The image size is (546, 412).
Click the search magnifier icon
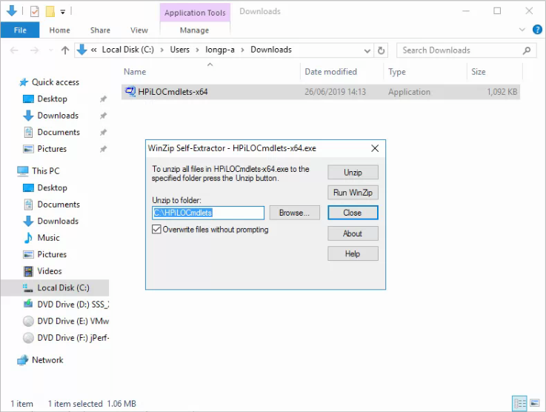click(527, 50)
